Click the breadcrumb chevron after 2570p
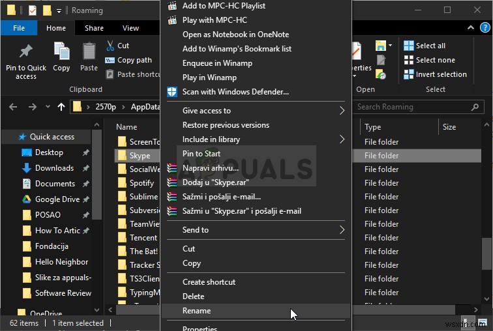 [x=123, y=107]
